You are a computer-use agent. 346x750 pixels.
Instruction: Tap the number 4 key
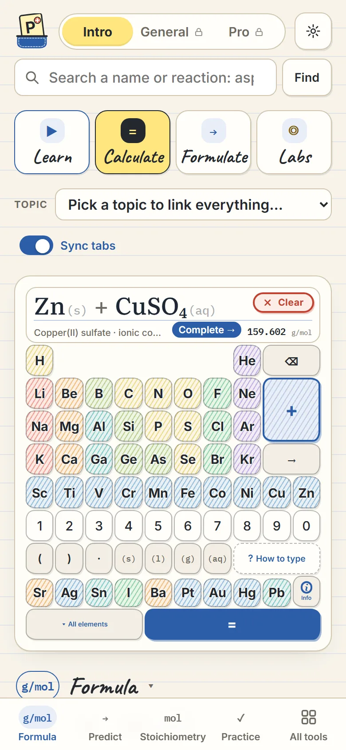pyautogui.click(x=128, y=526)
